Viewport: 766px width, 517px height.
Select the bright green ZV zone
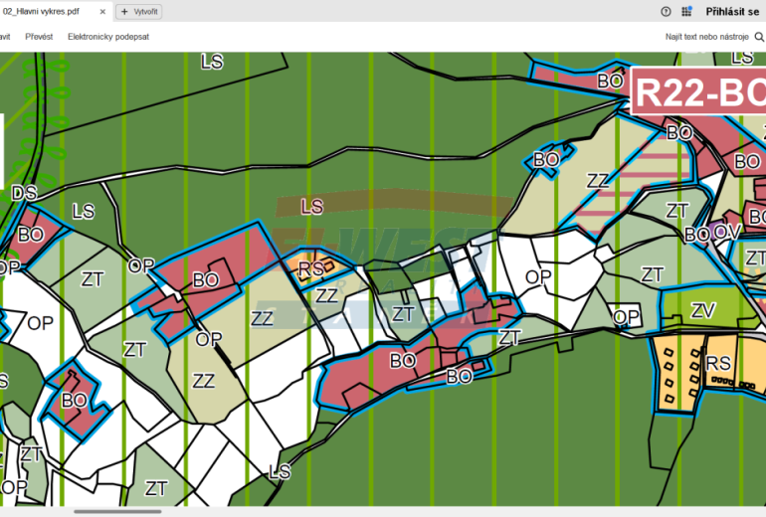click(702, 311)
